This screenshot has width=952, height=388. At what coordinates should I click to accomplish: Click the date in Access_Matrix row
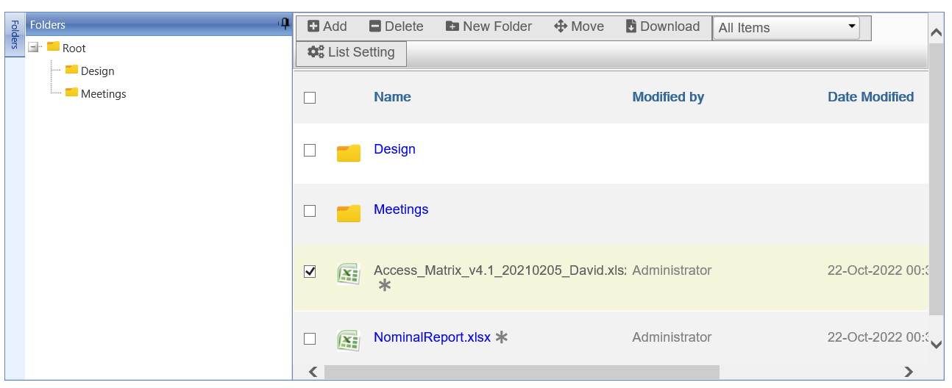coord(878,270)
